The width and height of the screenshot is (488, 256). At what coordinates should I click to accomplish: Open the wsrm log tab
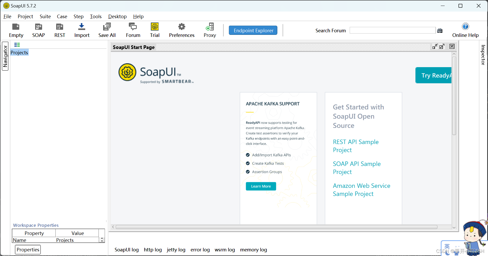pos(225,250)
